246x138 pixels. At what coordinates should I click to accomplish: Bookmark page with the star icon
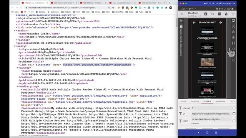[x=113, y=8]
